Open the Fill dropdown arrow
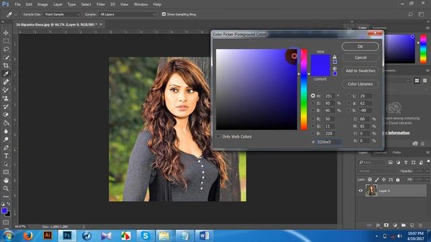This screenshot has width=431, height=242. [x=427, y=179]
